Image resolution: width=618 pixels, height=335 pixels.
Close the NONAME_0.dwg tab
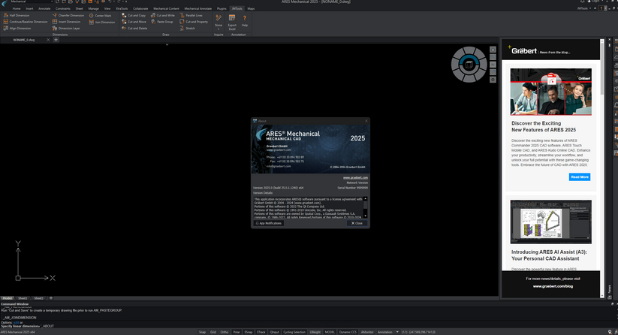pos(48,40)
